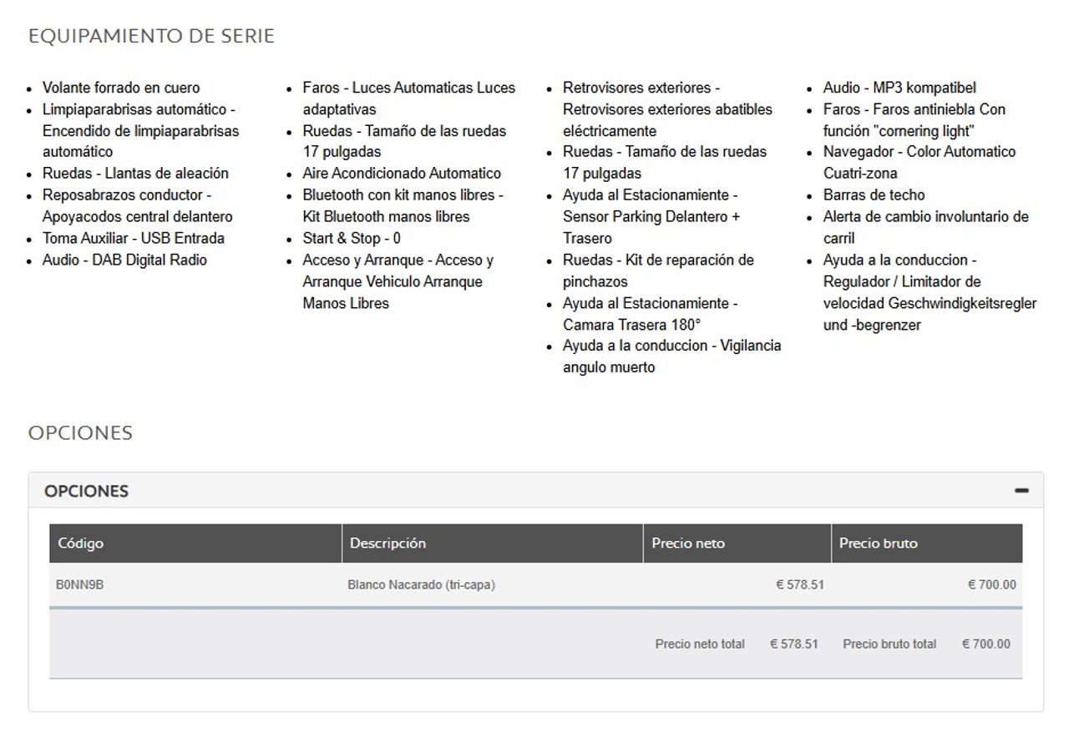Viewport: 1069px width, 738px height.
Task: Collapse the OPCIONES panel with minus icon
Action: tap(1021, 491)
